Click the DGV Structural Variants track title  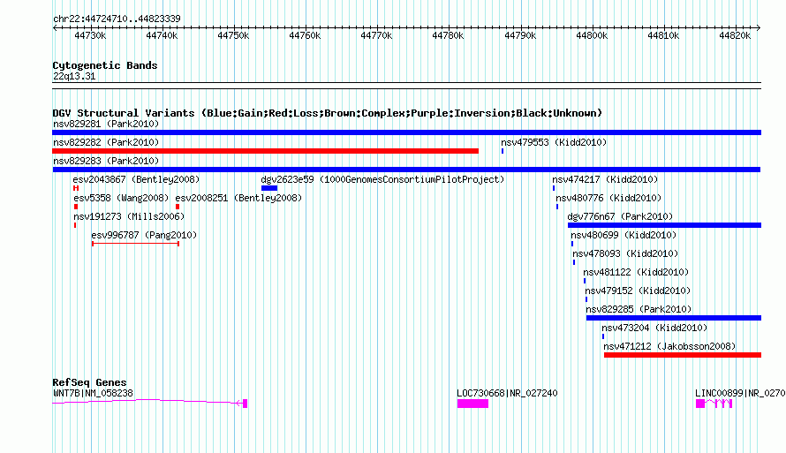coord(328,113)
